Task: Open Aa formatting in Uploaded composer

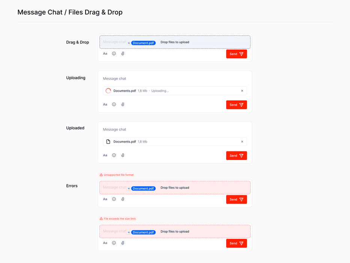Action: 105,155
